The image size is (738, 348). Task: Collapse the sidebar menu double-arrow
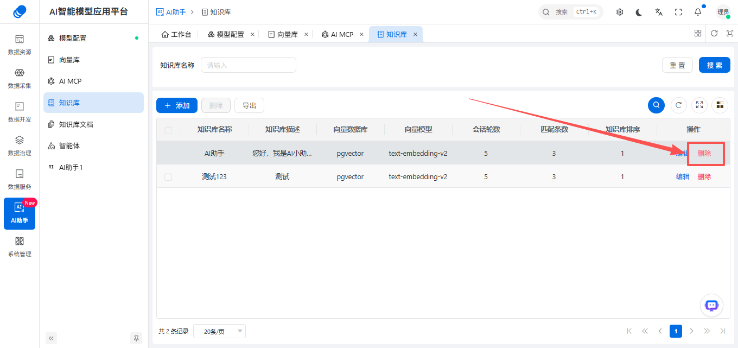pos(52,338)
